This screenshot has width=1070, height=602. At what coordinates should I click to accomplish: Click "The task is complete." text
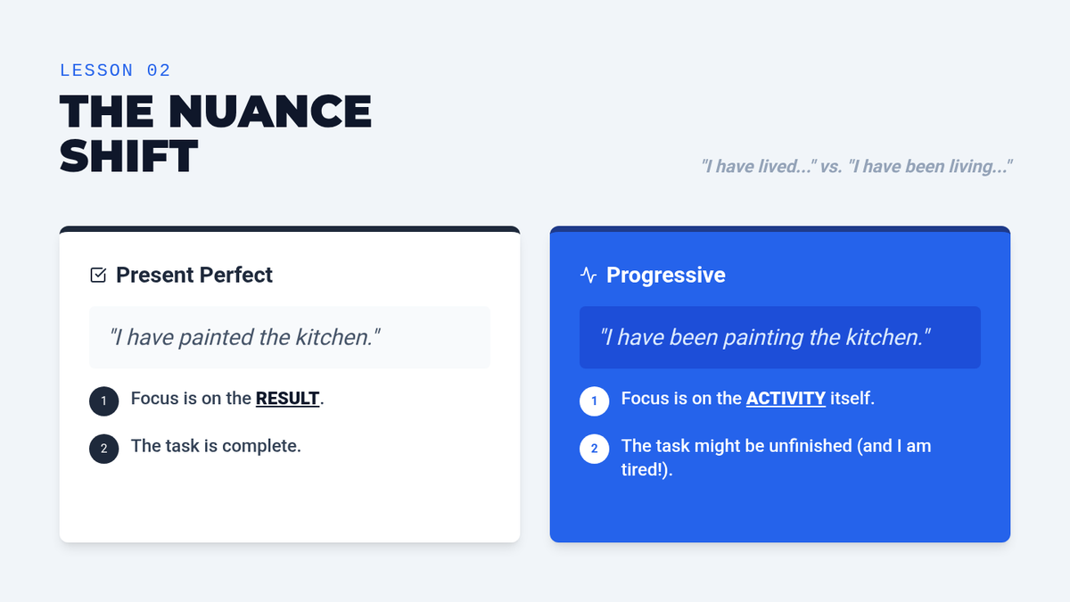216,445
